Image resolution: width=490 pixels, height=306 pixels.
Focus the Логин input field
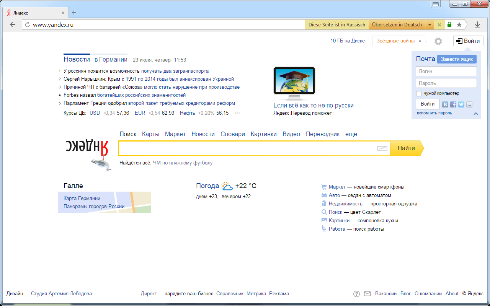pyautogui.click(x=446, y=71)
